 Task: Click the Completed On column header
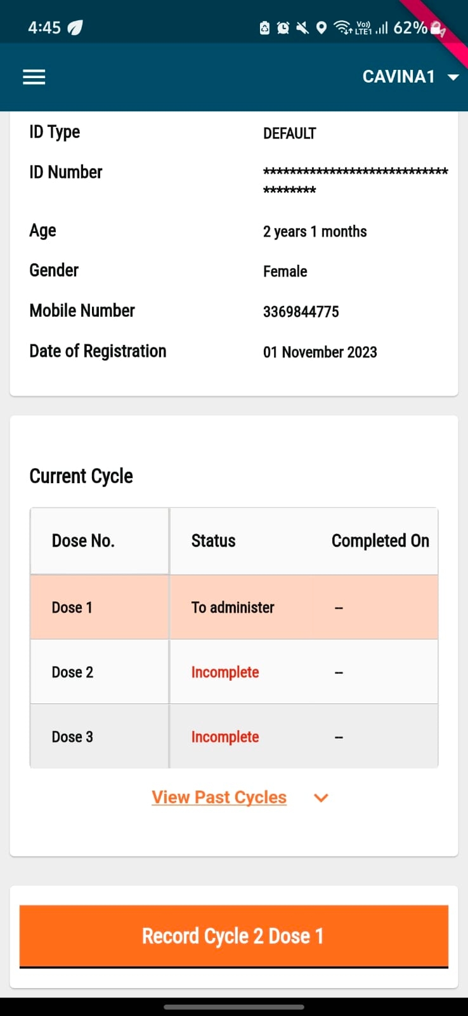(x=380, y=541)
